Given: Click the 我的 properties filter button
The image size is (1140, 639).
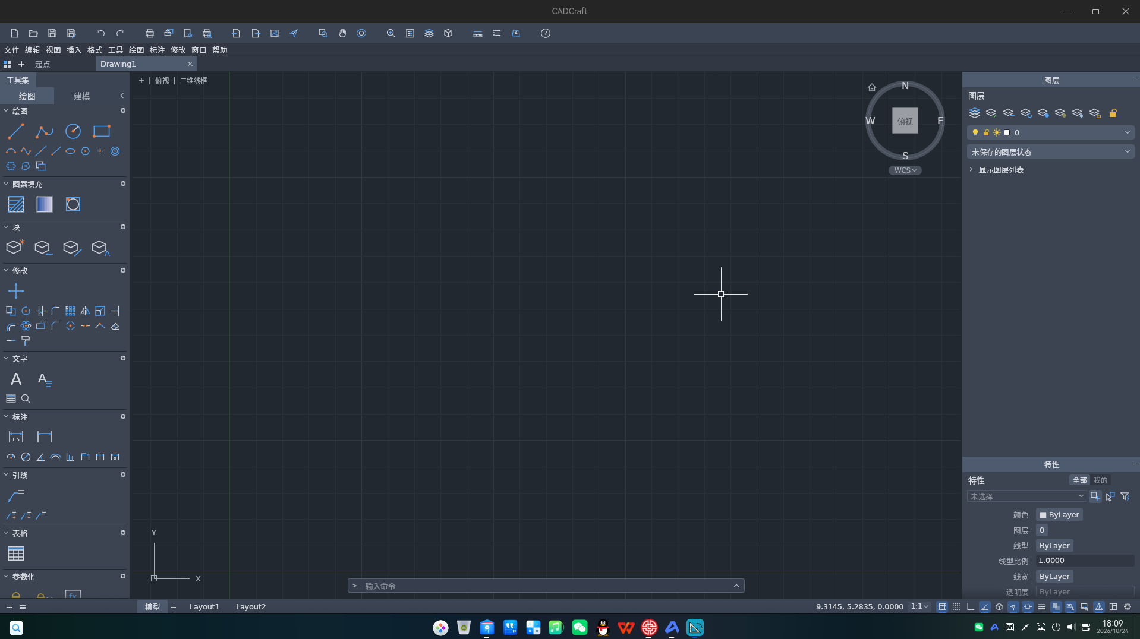Looking at the screenshot, I should (x=1101, y=480).
